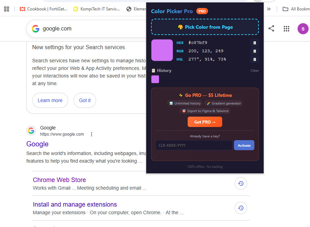Click the Export to Figma & Tailwind chip
Screen dimensions: 310x227
[x=205, y=111]
